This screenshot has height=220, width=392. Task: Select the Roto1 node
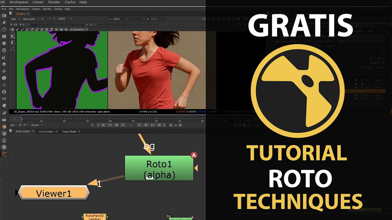click(x=159, y=168)
